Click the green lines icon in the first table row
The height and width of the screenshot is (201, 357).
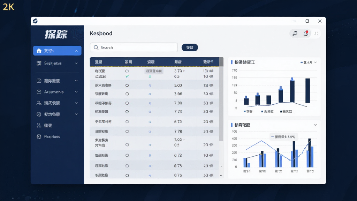pyautogui.click(x=150, y=76)
